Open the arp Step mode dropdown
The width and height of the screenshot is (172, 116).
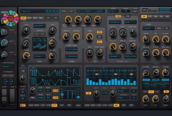coord(123,91)
